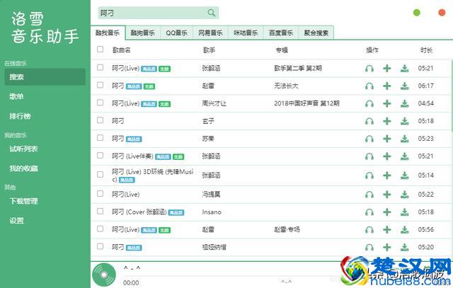Screen dimensions: 453x288
Task: Check the box for 张韶涵 歌手第二季 row
Action: click(101, 68)
